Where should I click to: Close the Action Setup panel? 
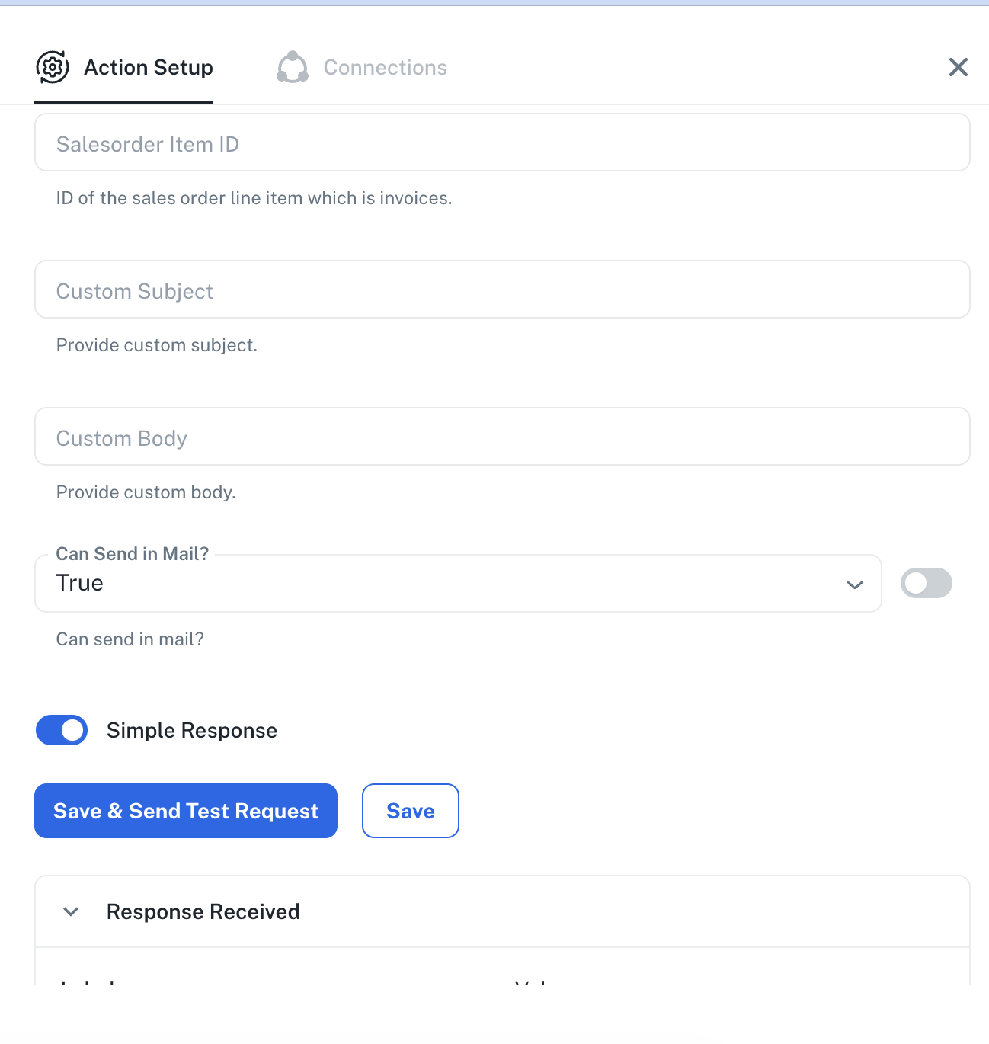pyautogui.click(x=959, y=67)
